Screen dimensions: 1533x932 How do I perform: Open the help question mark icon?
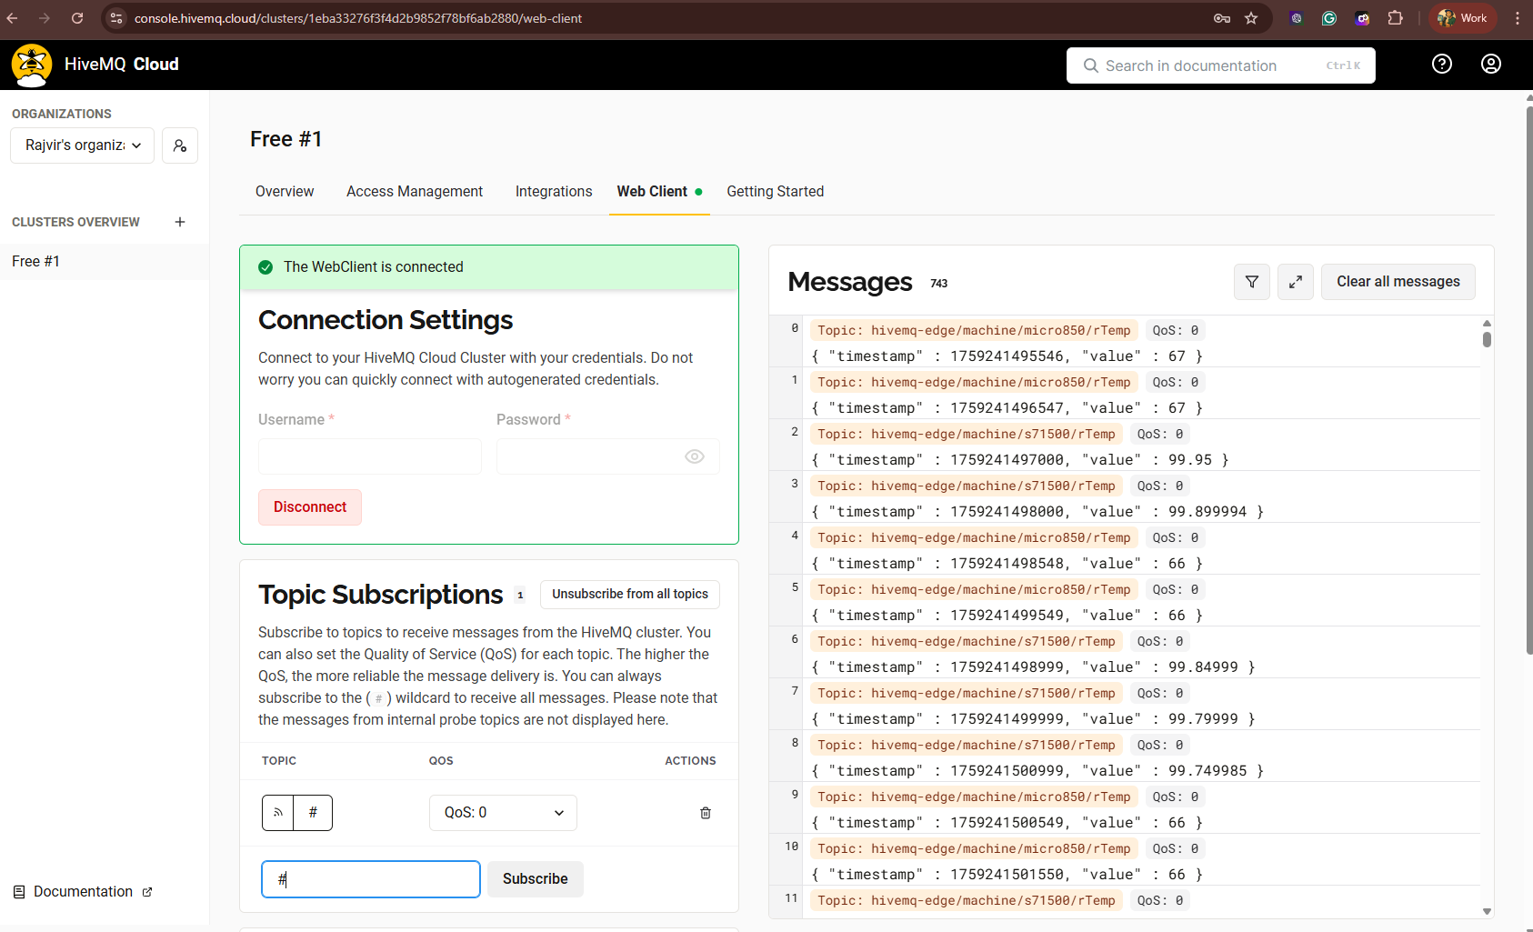tap(1441, 64)
